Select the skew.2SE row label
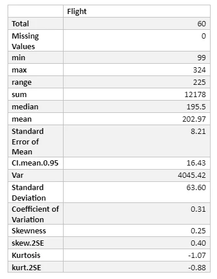 click(28, 243)
